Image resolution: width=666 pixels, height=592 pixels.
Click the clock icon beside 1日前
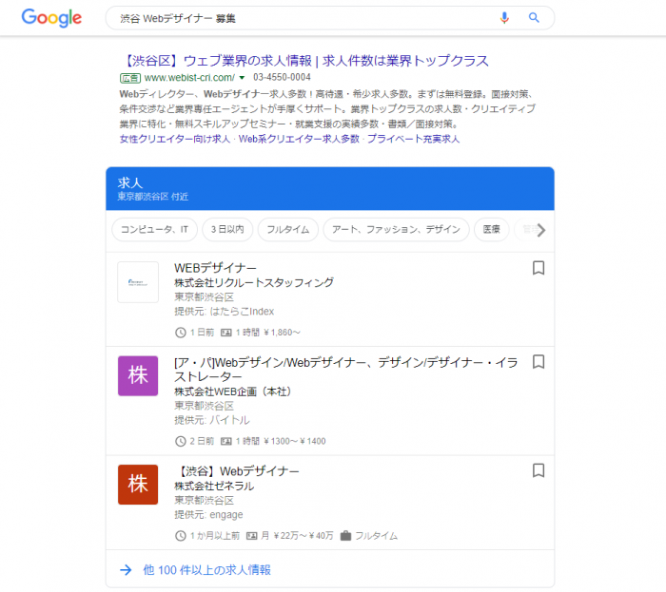[x=181, y=333]
